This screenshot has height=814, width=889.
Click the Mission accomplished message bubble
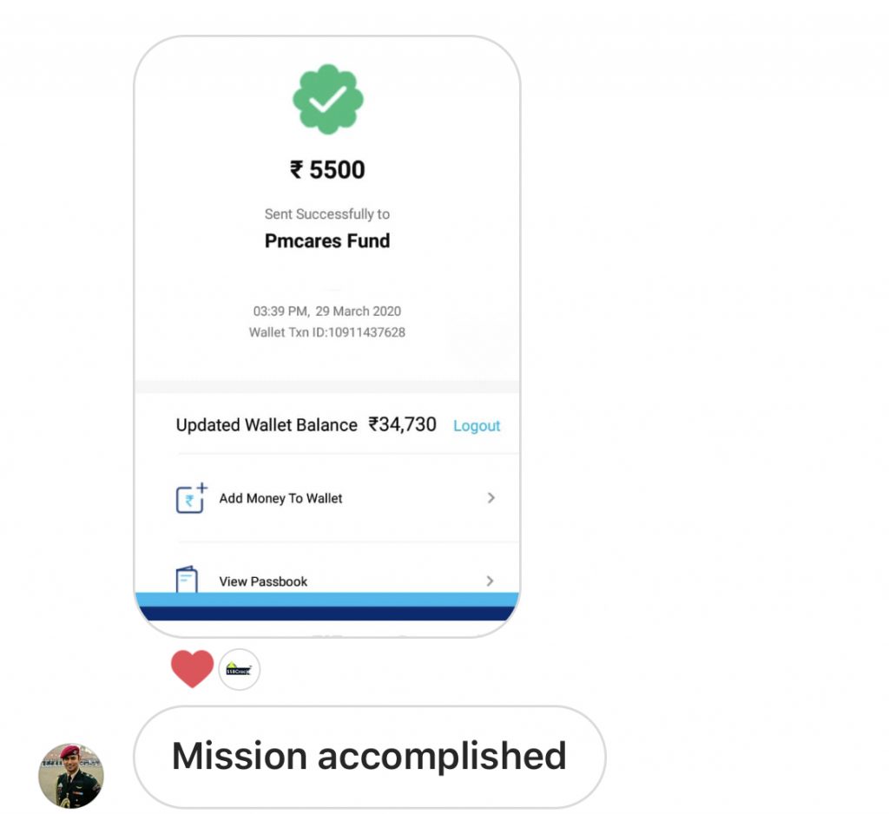pyautogui.click(x=370, y=757)
